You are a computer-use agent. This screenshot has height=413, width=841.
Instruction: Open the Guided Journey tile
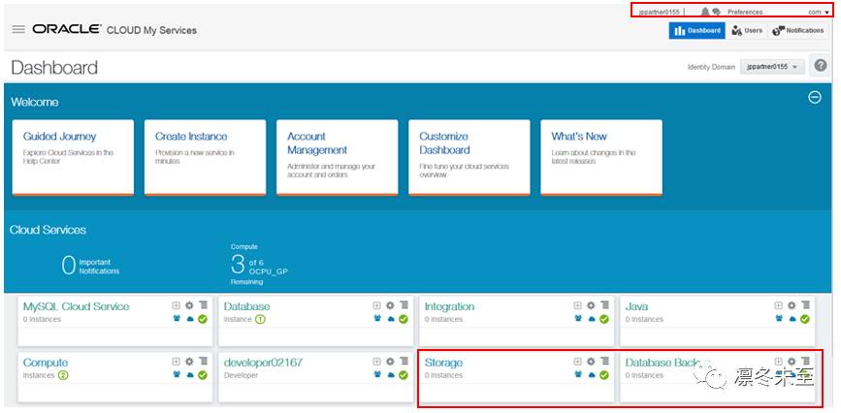tap(73, 158)
